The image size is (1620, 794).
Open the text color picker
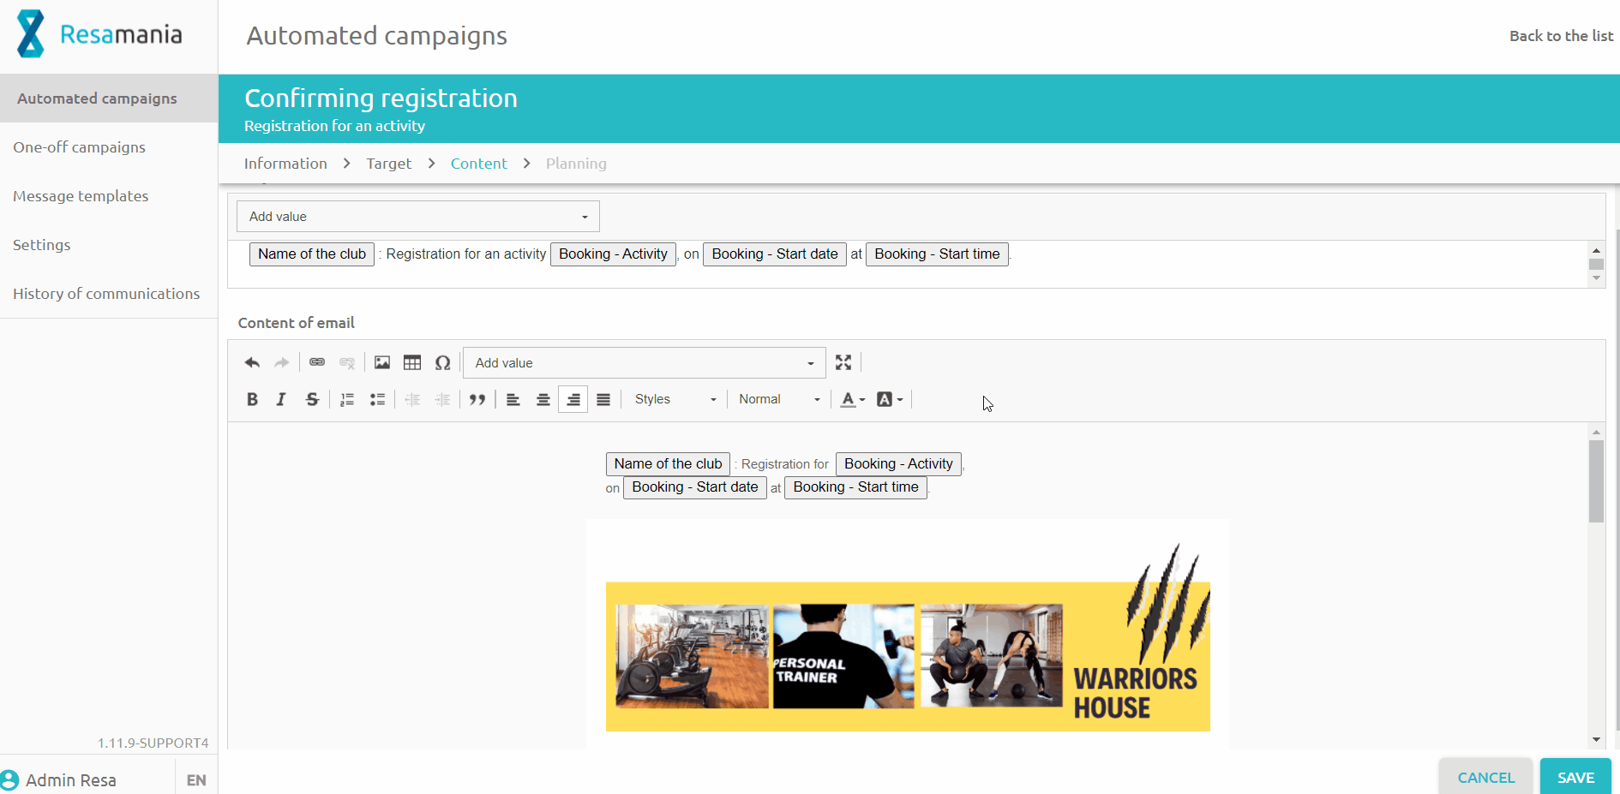click(x=852, y=399)
